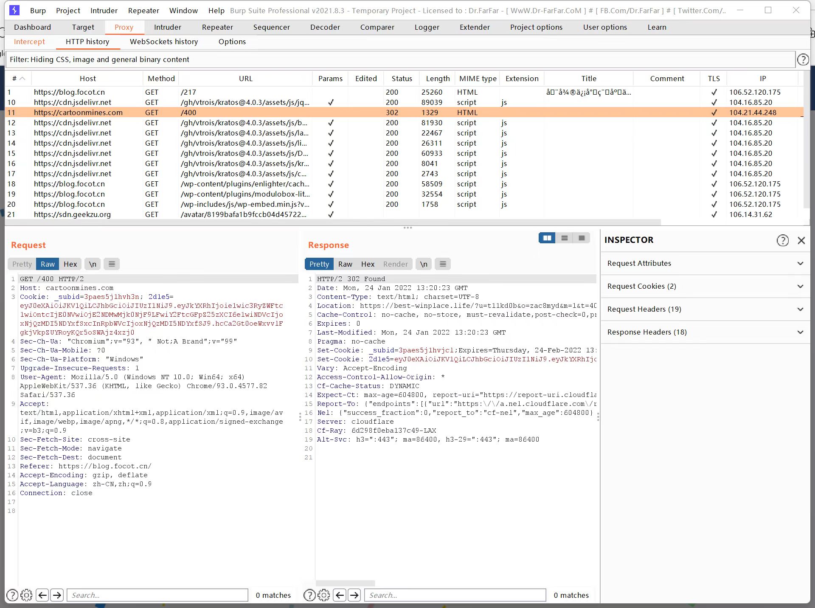Switch Response view to Render
Image resolution: width=815 pixels, height=608 pixels.
click(x=395, y=264)
